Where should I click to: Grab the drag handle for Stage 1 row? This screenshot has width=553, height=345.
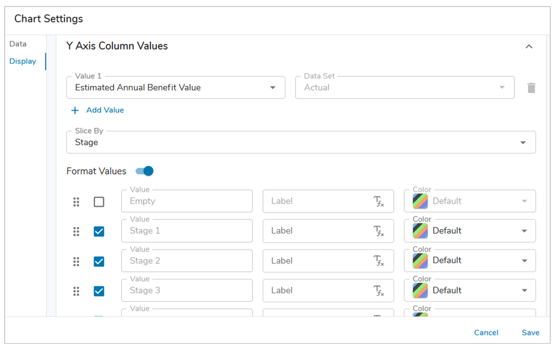76,231
